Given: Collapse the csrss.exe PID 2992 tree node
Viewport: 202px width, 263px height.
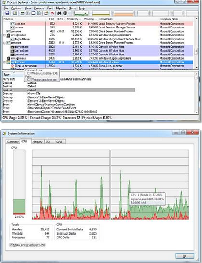Looking at the screenshot, I should pyautogui.click(x=5, y=43).
